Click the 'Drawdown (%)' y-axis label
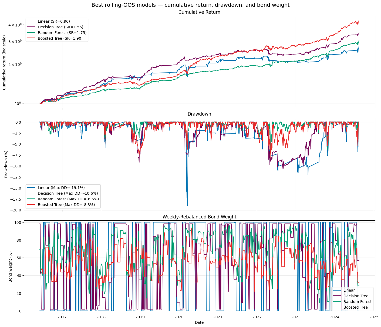 point(6,164)
